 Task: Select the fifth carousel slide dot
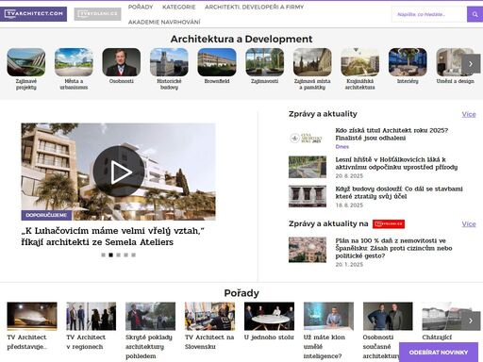pyautogui.click(x=134, y=255)
